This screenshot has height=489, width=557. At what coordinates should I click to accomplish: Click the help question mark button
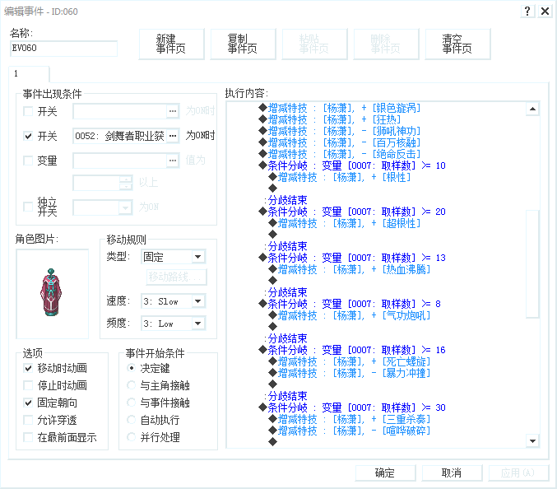pyautogui.click(x=527, y=12)
